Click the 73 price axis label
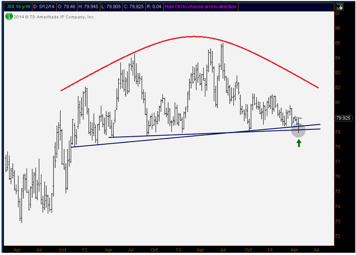356x255 pixels. [337, 222]
